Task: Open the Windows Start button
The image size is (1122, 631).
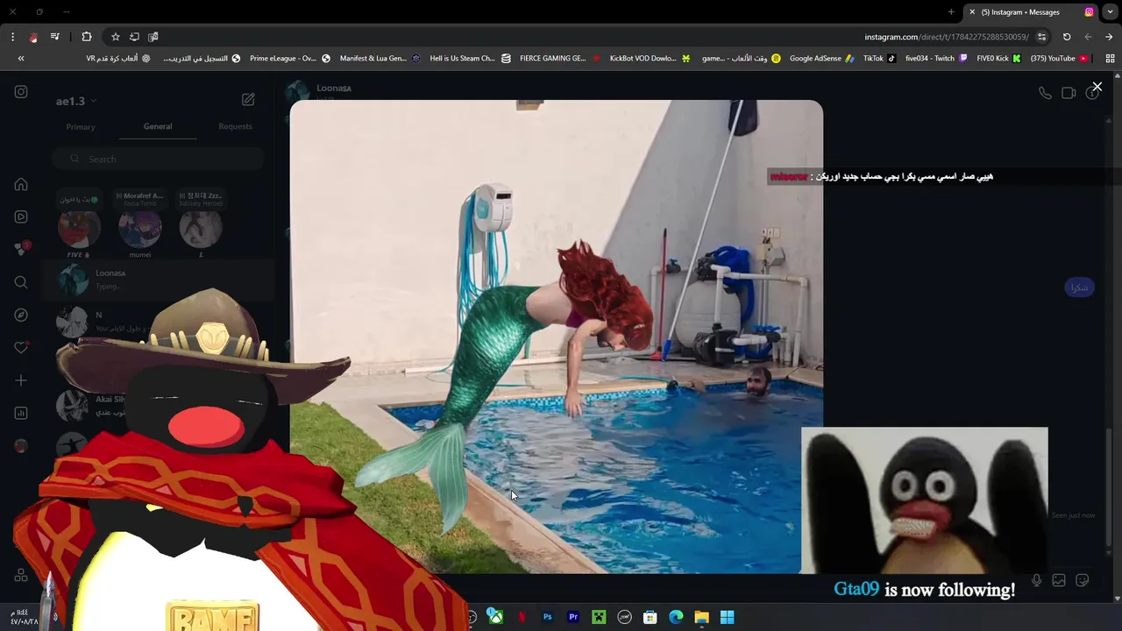Action: click(727, 617)
